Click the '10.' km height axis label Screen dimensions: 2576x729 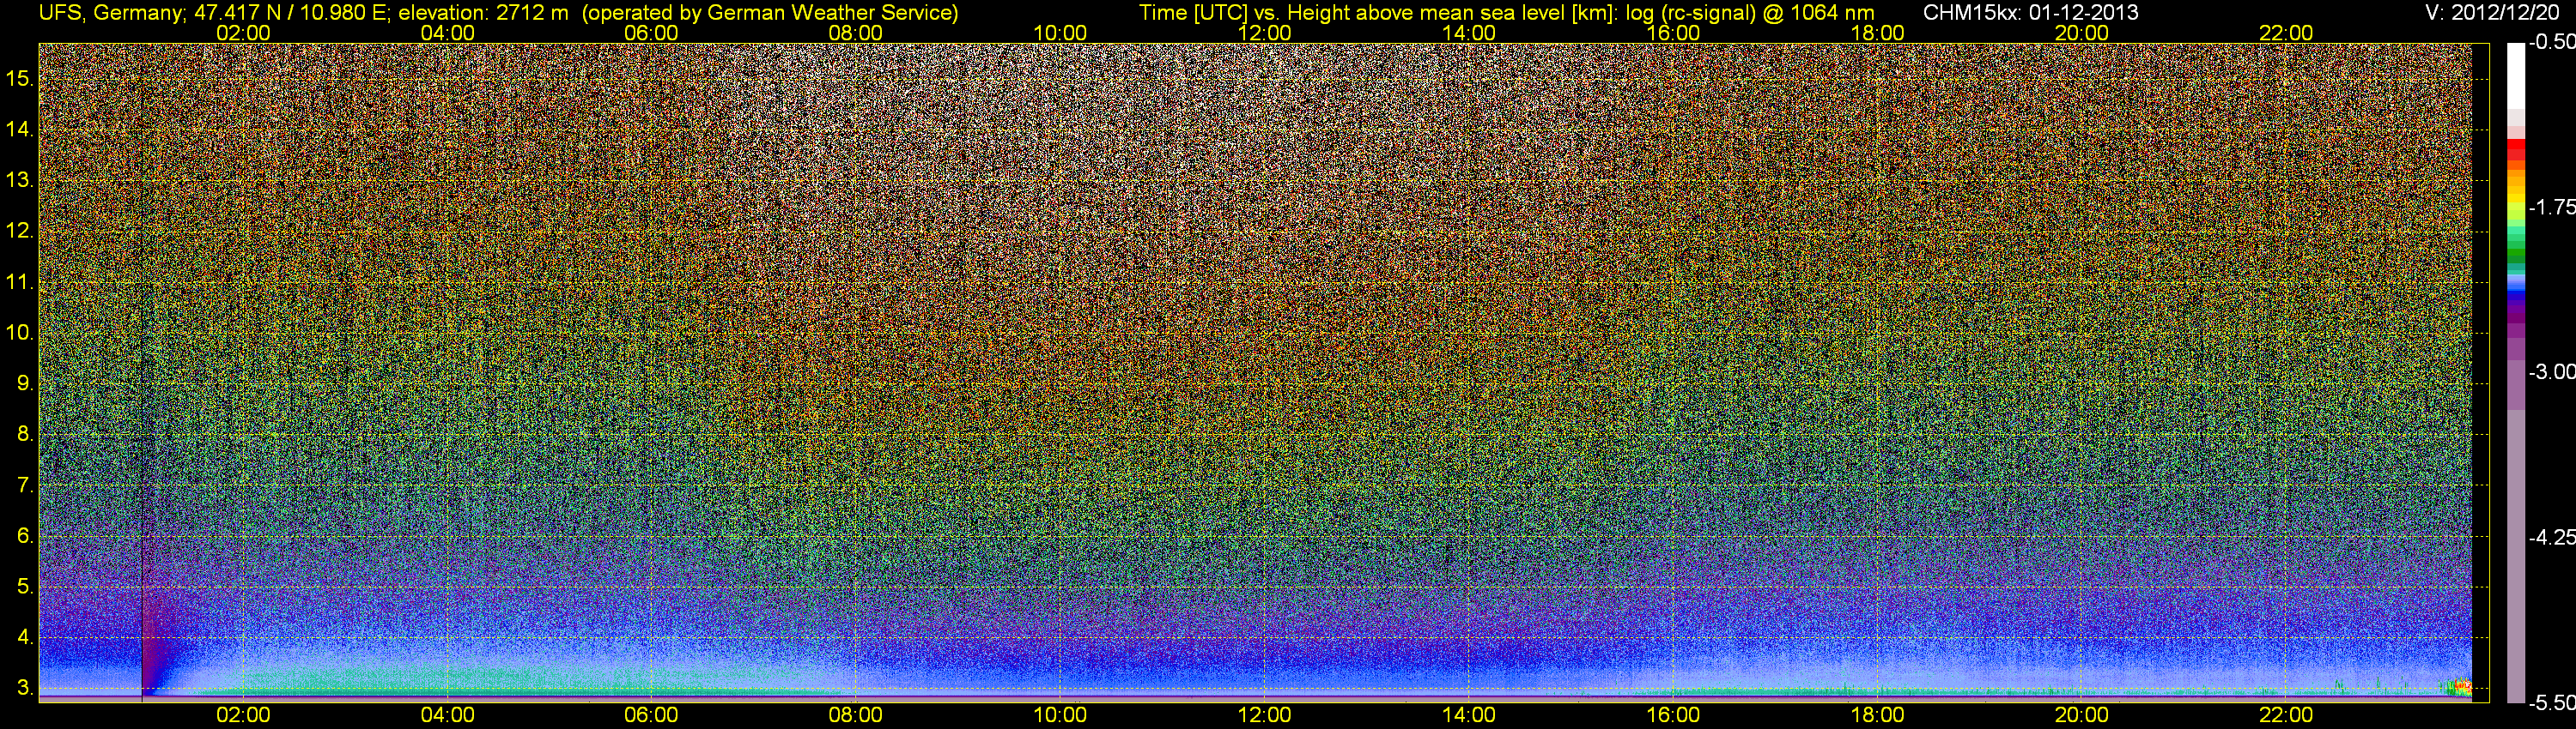click(x=20, y=333)
